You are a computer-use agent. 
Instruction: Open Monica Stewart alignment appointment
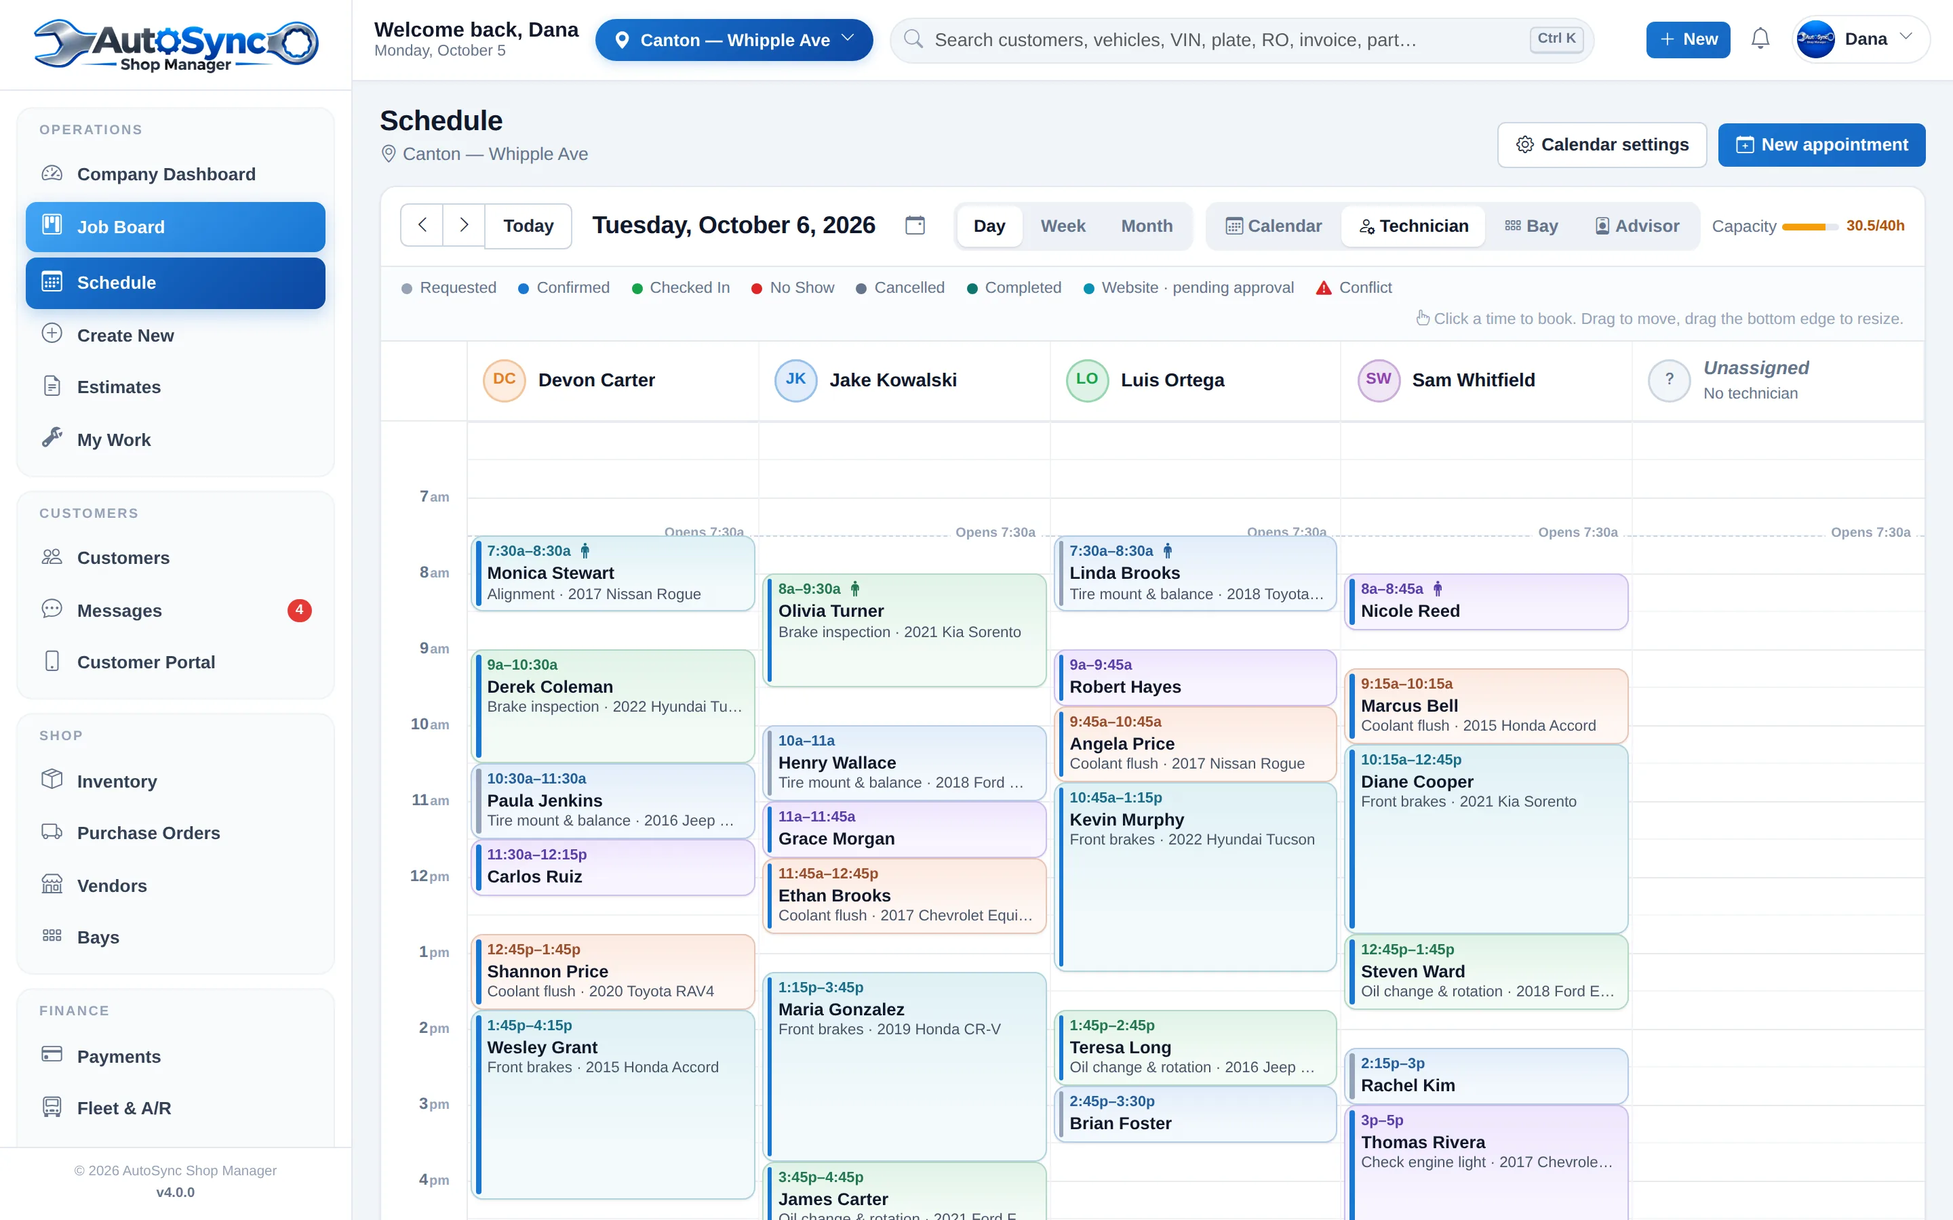coord(612,573)
